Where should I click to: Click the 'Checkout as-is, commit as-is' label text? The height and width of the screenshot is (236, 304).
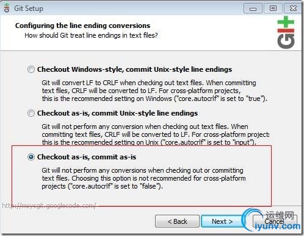[87, 157]
